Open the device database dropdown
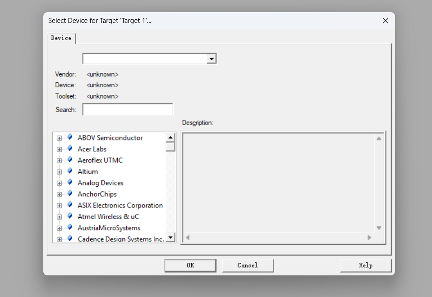Viewport: 432px width, 297px height. tap(211, 59)
